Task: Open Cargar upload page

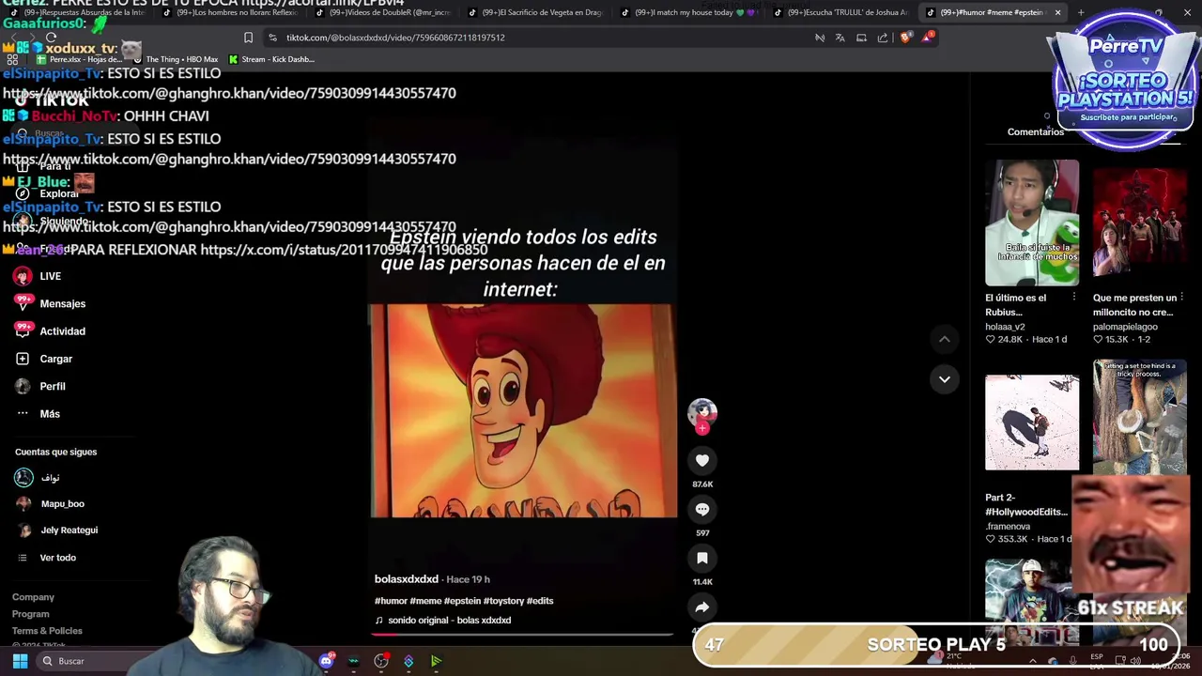Action: point(56,359)
